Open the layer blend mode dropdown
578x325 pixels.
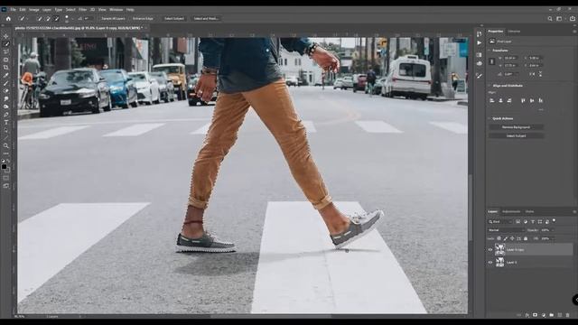point(506,230)
